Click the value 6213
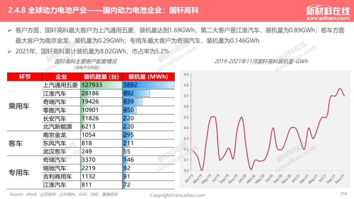Screen dimensions: 354x199 (88, 127)
